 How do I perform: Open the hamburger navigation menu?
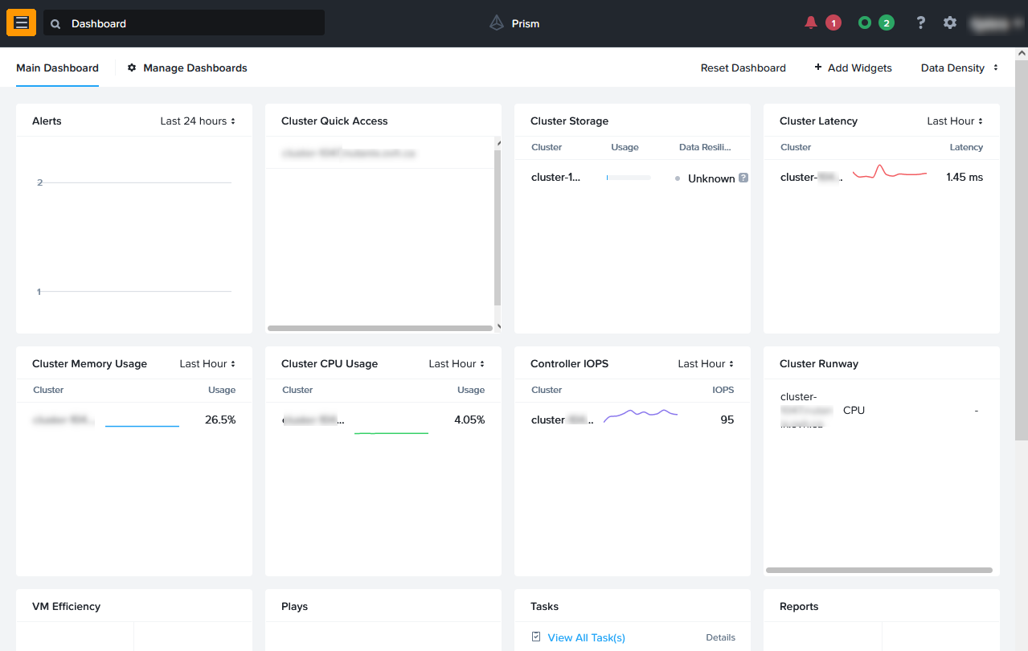point(22,23)
